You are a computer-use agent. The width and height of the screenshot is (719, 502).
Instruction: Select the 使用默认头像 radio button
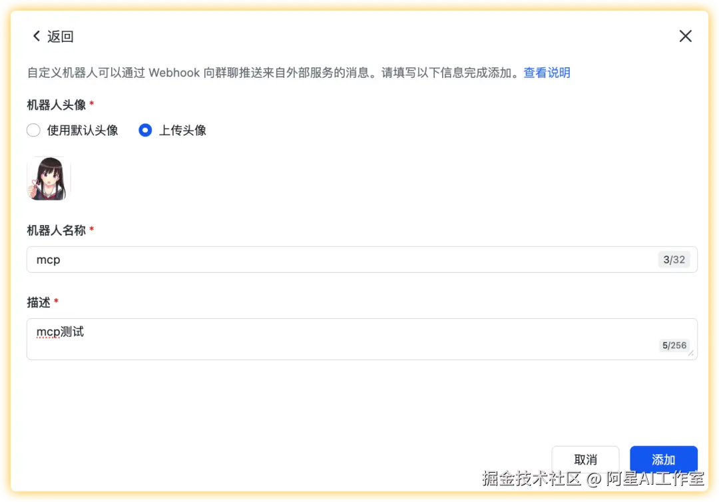[x=33, y=130]
